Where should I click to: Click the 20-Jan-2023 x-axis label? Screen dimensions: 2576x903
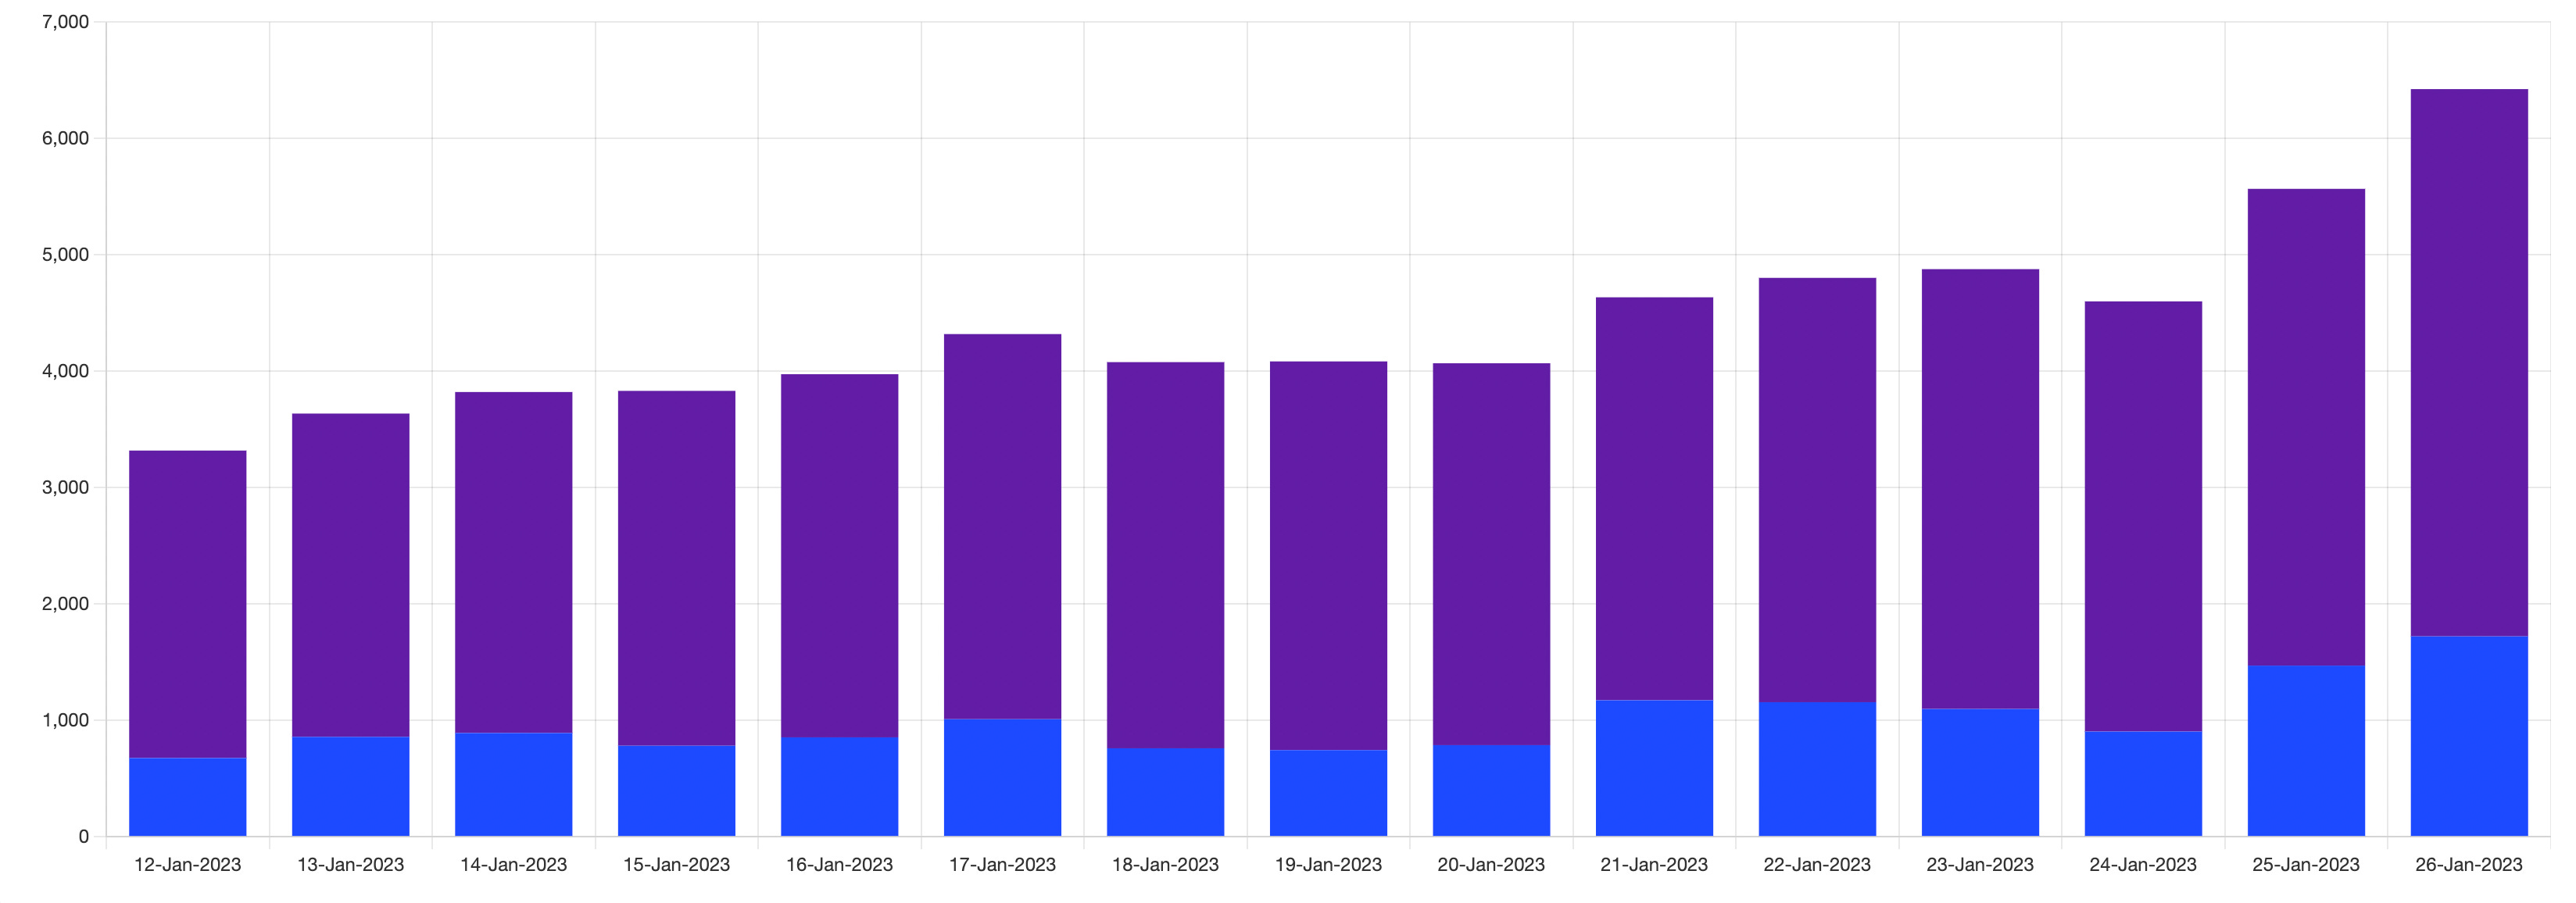[x=1491, y=864]
